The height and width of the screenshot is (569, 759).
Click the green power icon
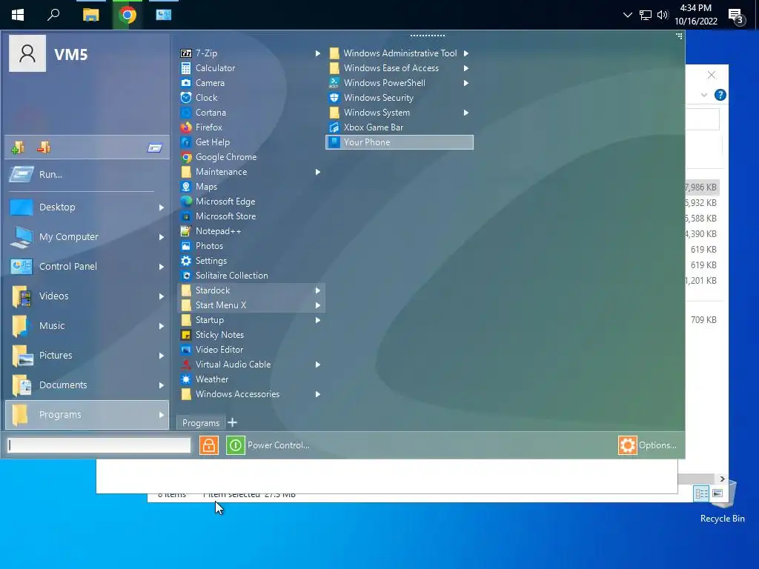tap(235, 445)
